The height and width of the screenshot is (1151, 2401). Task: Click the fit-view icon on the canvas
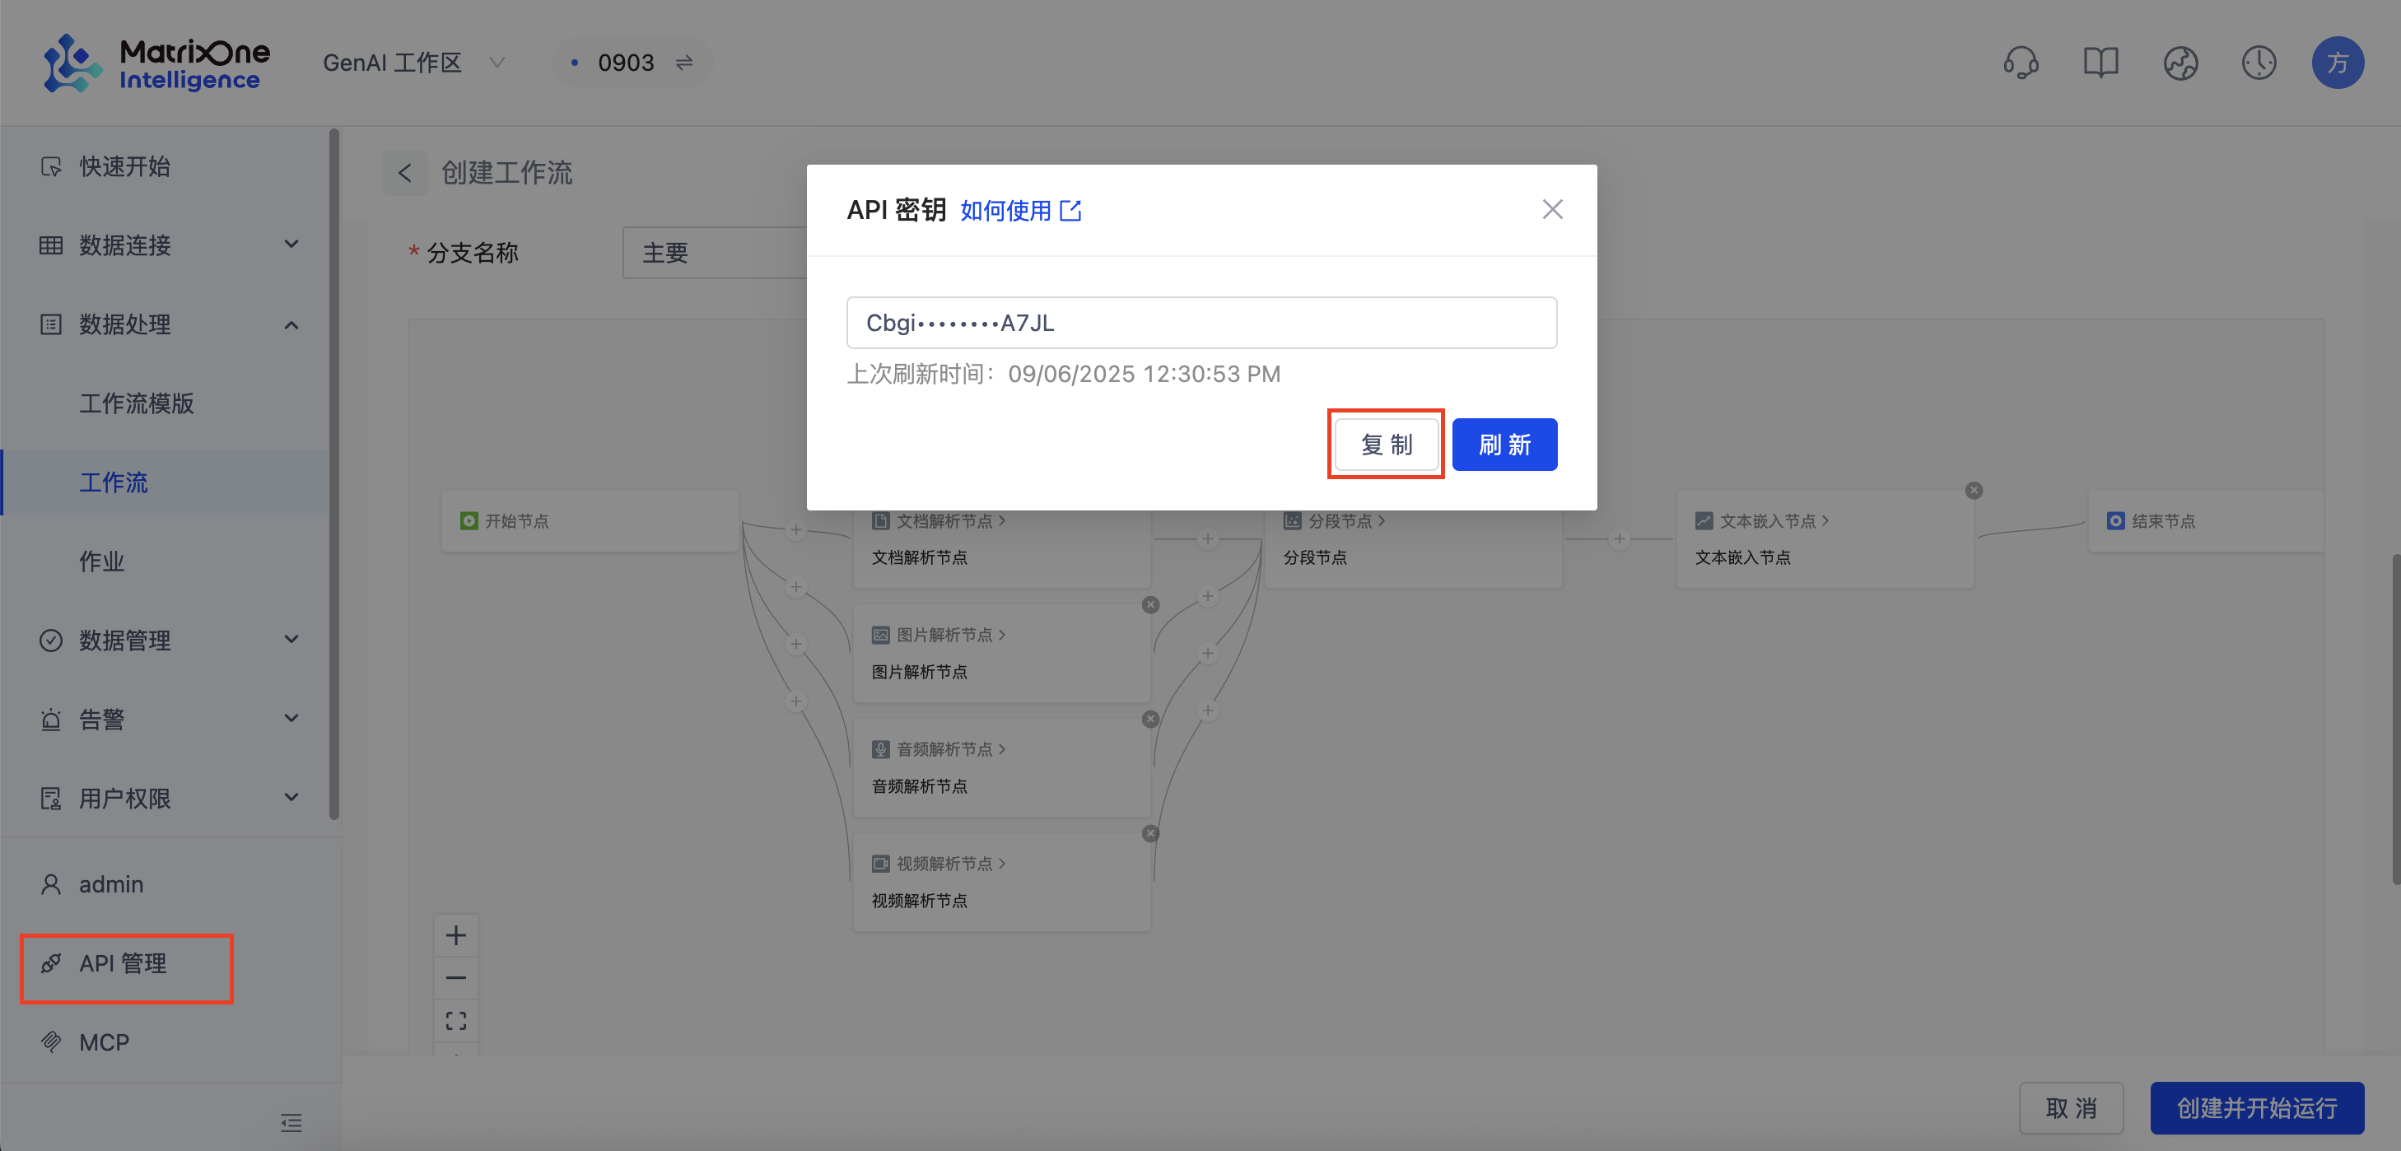456,1021
